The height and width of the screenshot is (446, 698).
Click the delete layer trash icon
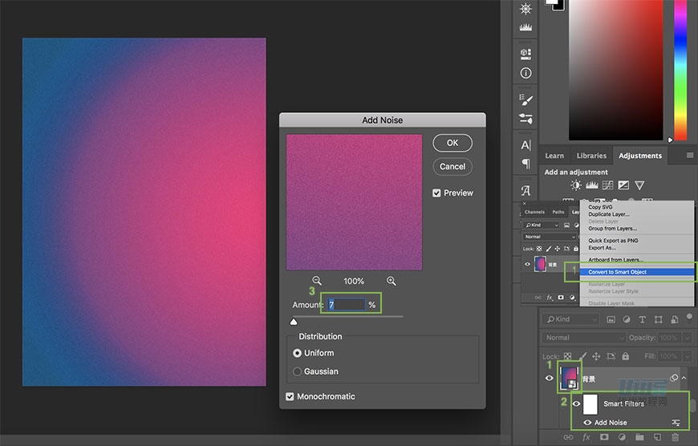click(x=675, y=437)
